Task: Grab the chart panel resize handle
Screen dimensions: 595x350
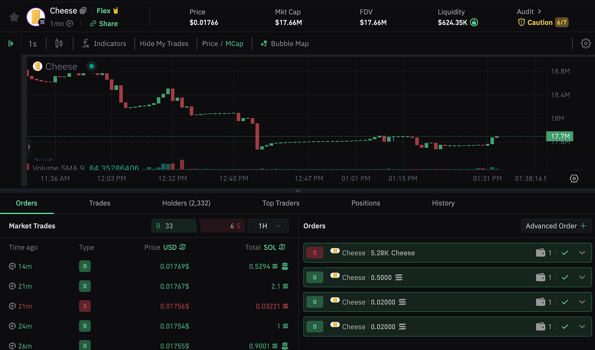Action: pyautogui.click(x=298, y=190)
